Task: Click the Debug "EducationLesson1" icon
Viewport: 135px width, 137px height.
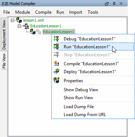Action: (56, 39)
